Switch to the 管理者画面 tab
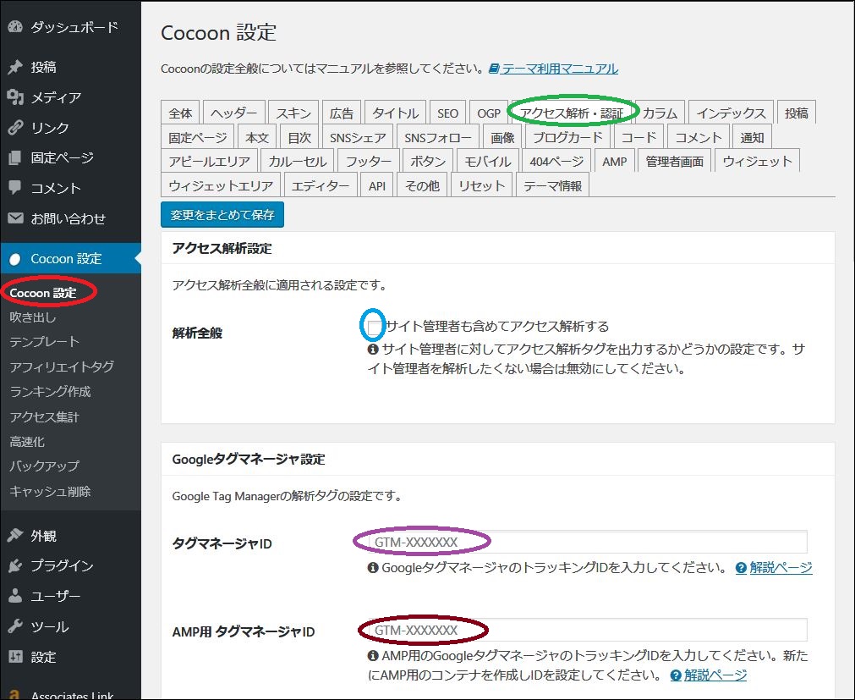This screenshot has height=700, width=855. pyautogui.click(x=675, y=162)
